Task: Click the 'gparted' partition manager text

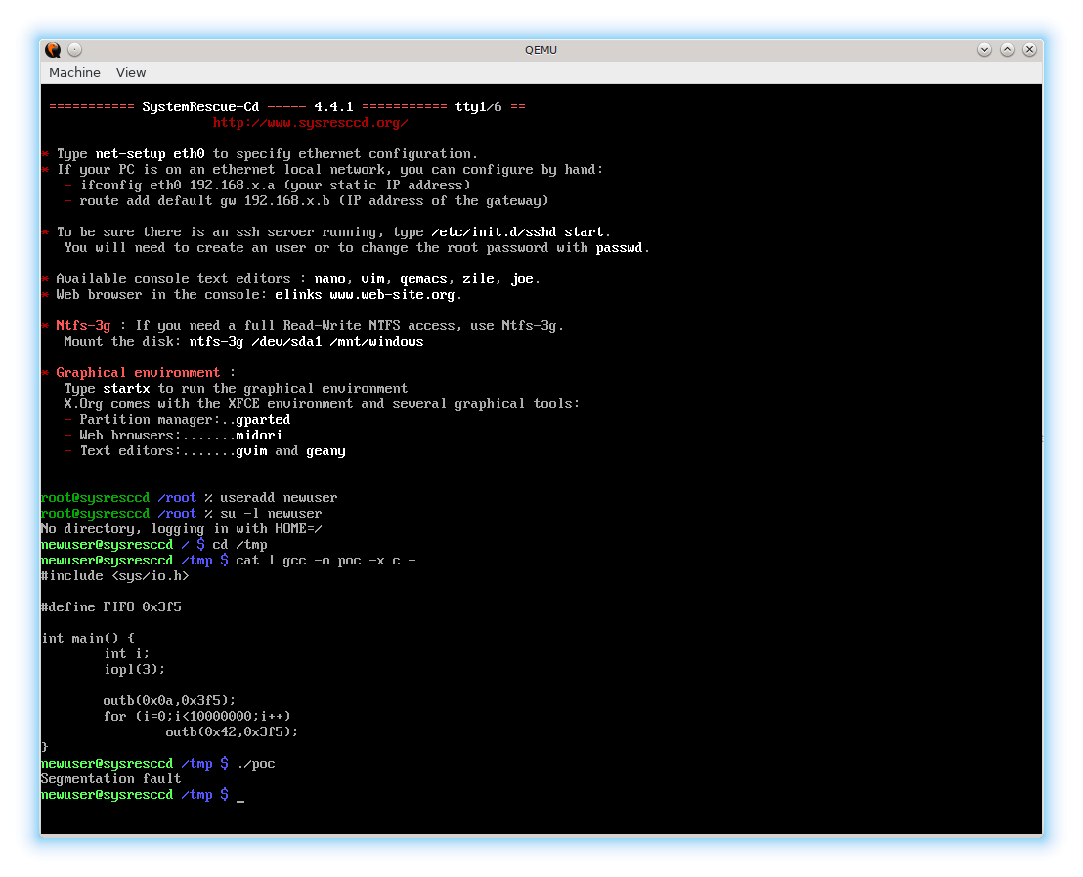Action: click(263, 420)
